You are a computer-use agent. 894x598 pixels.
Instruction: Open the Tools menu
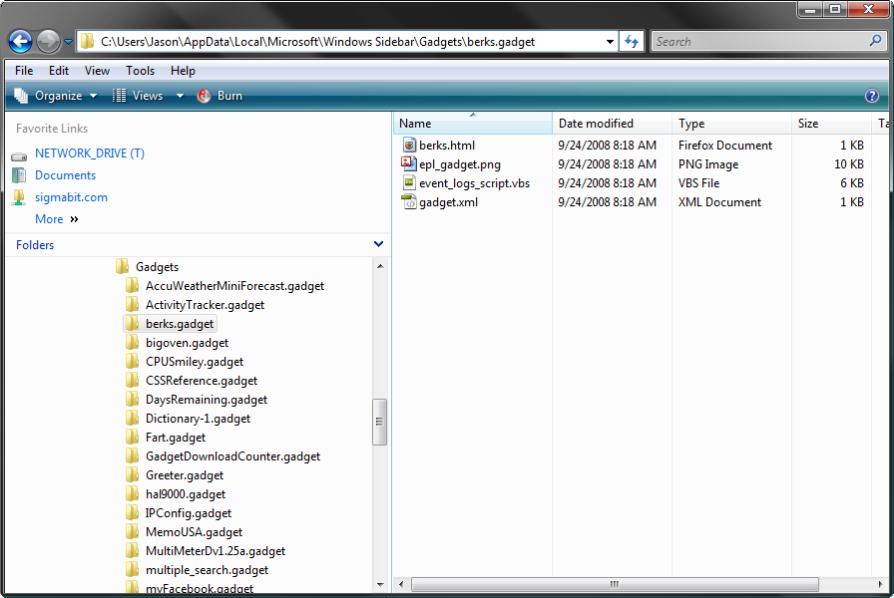coord(140,70)
